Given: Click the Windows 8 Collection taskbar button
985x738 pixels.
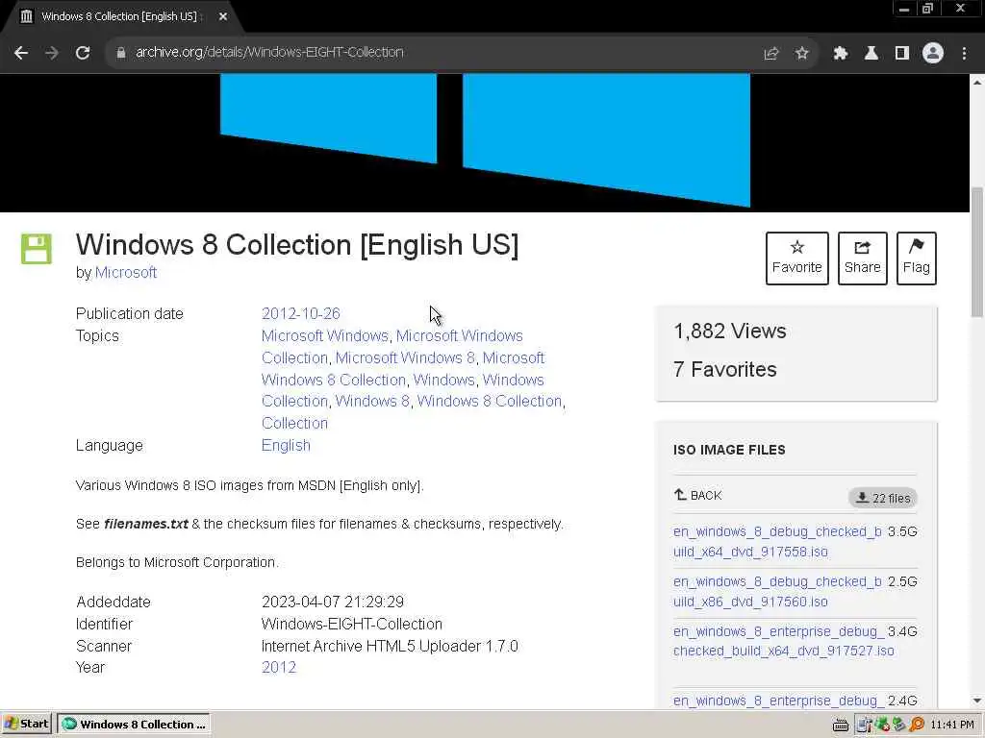Looking at the screenshot, I should click(133, 724).
